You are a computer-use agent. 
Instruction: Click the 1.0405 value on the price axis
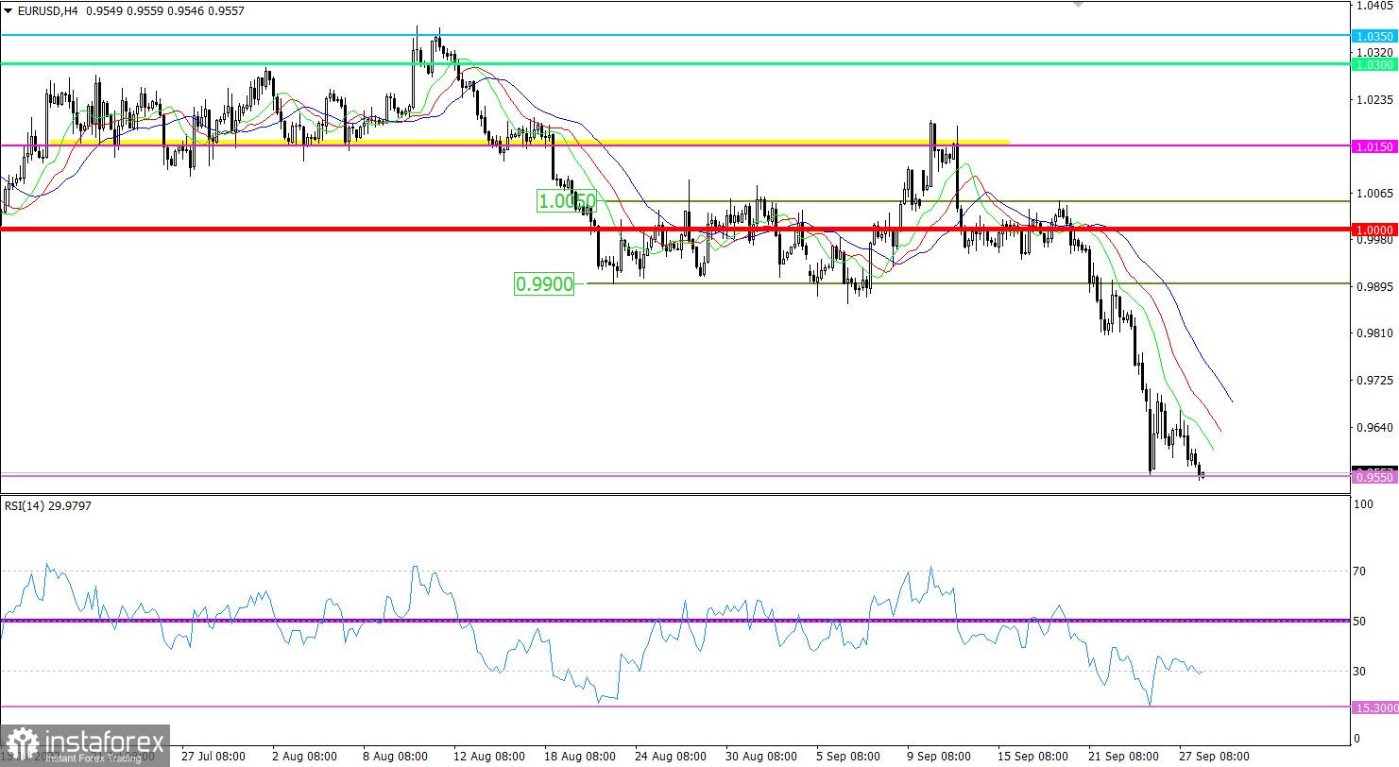1373,6
